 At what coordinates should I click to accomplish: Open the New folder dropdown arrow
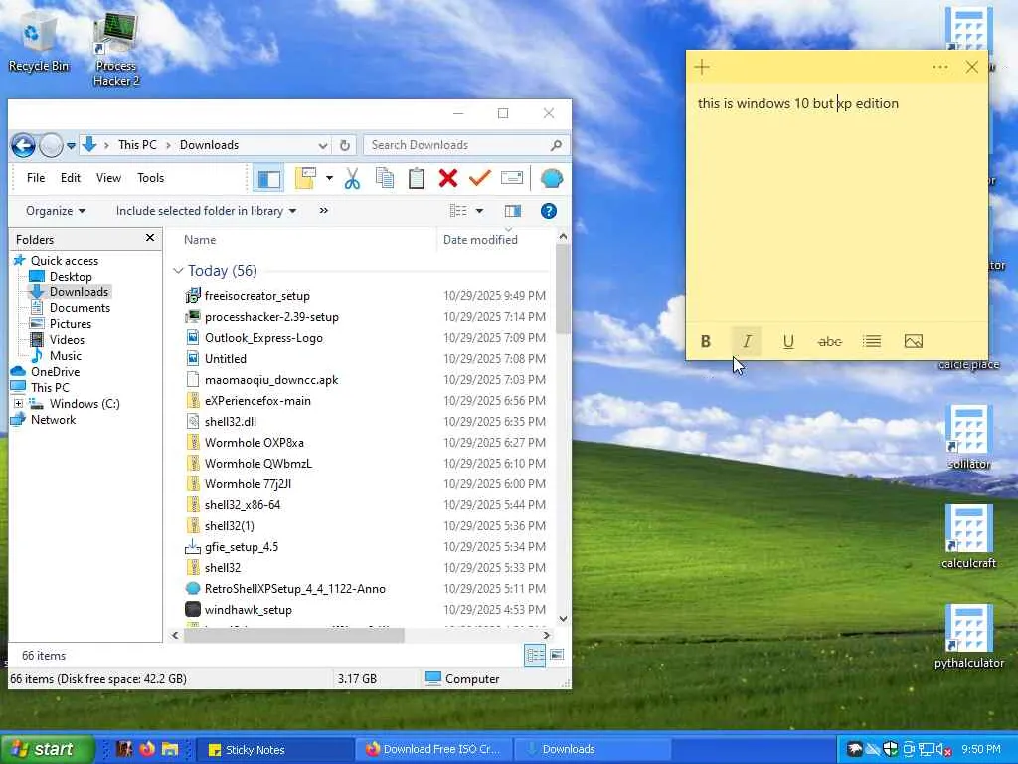pos(329,178)
